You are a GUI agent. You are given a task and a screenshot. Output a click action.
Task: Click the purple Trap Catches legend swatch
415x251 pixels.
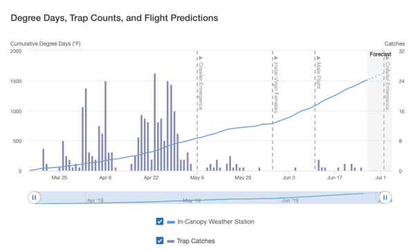tap(171, 241)
